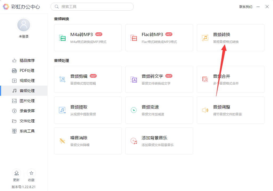
Task: Click the 收藏 star icon
Action: [31, 173]
